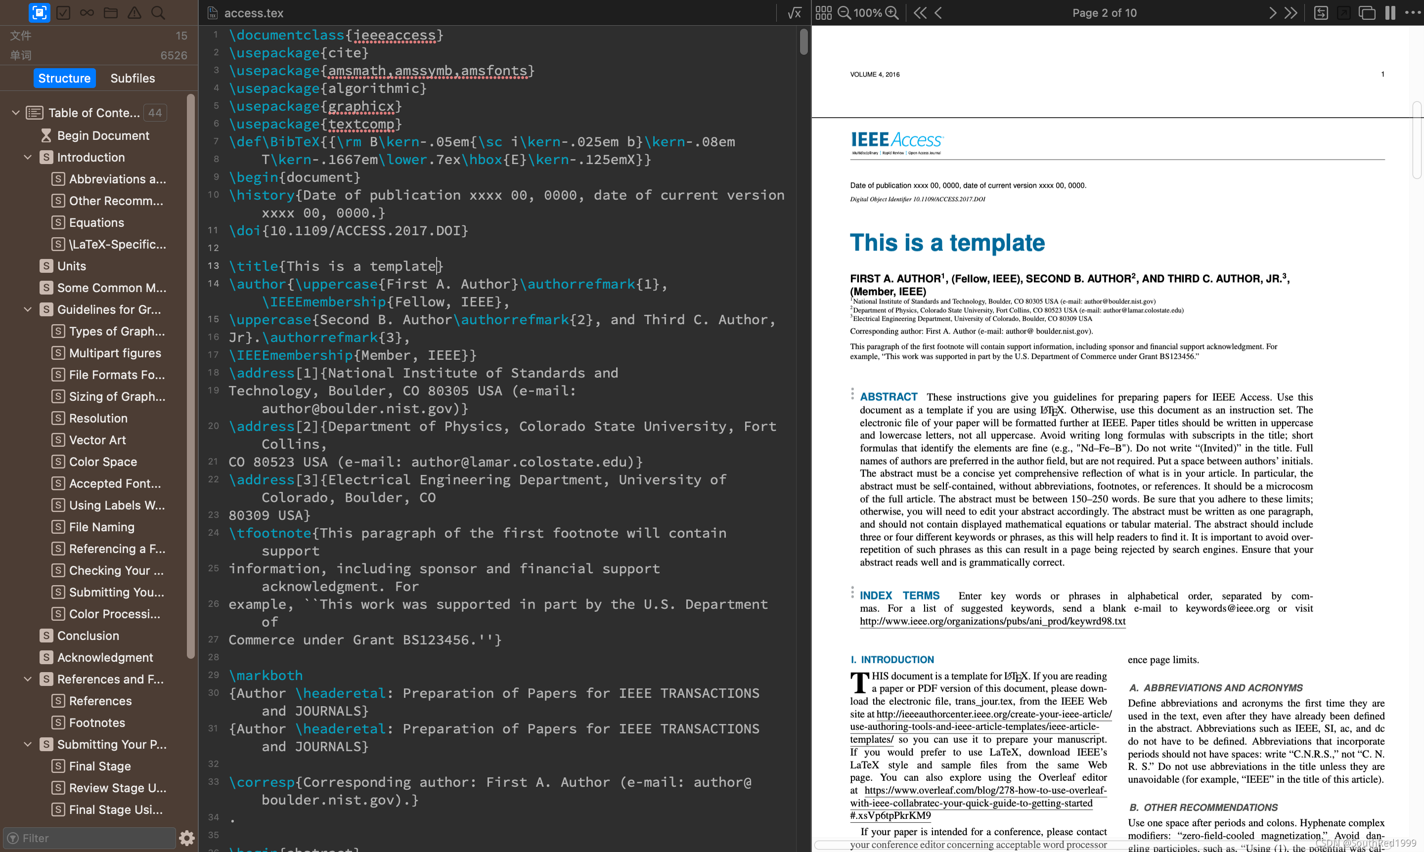Open the math formula √x tool
Screen dimensions: 1424x852
pos(794,13)
